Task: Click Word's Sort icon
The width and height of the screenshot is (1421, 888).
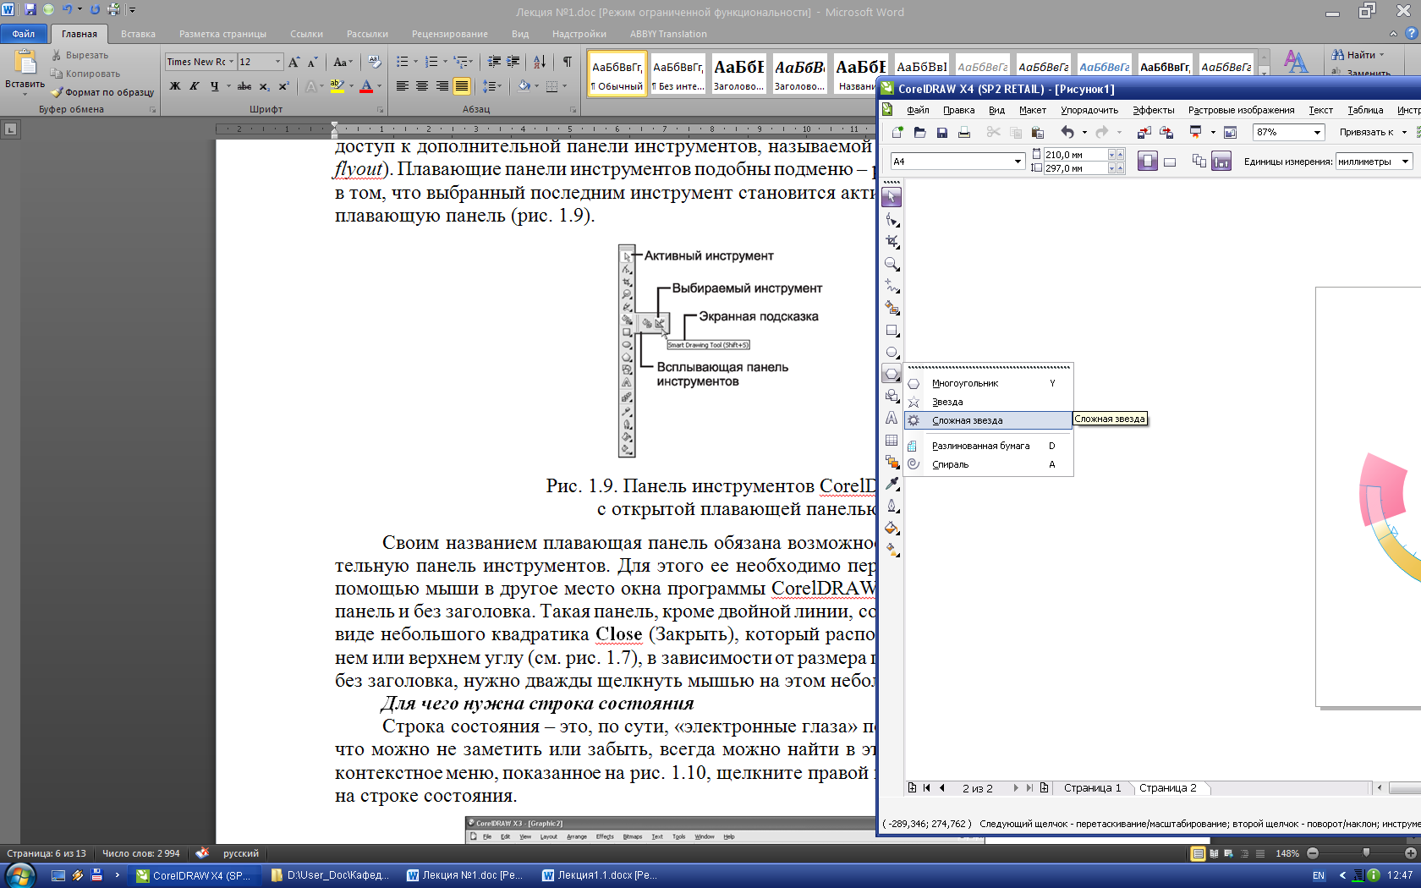Action: [x=540, y=62]
